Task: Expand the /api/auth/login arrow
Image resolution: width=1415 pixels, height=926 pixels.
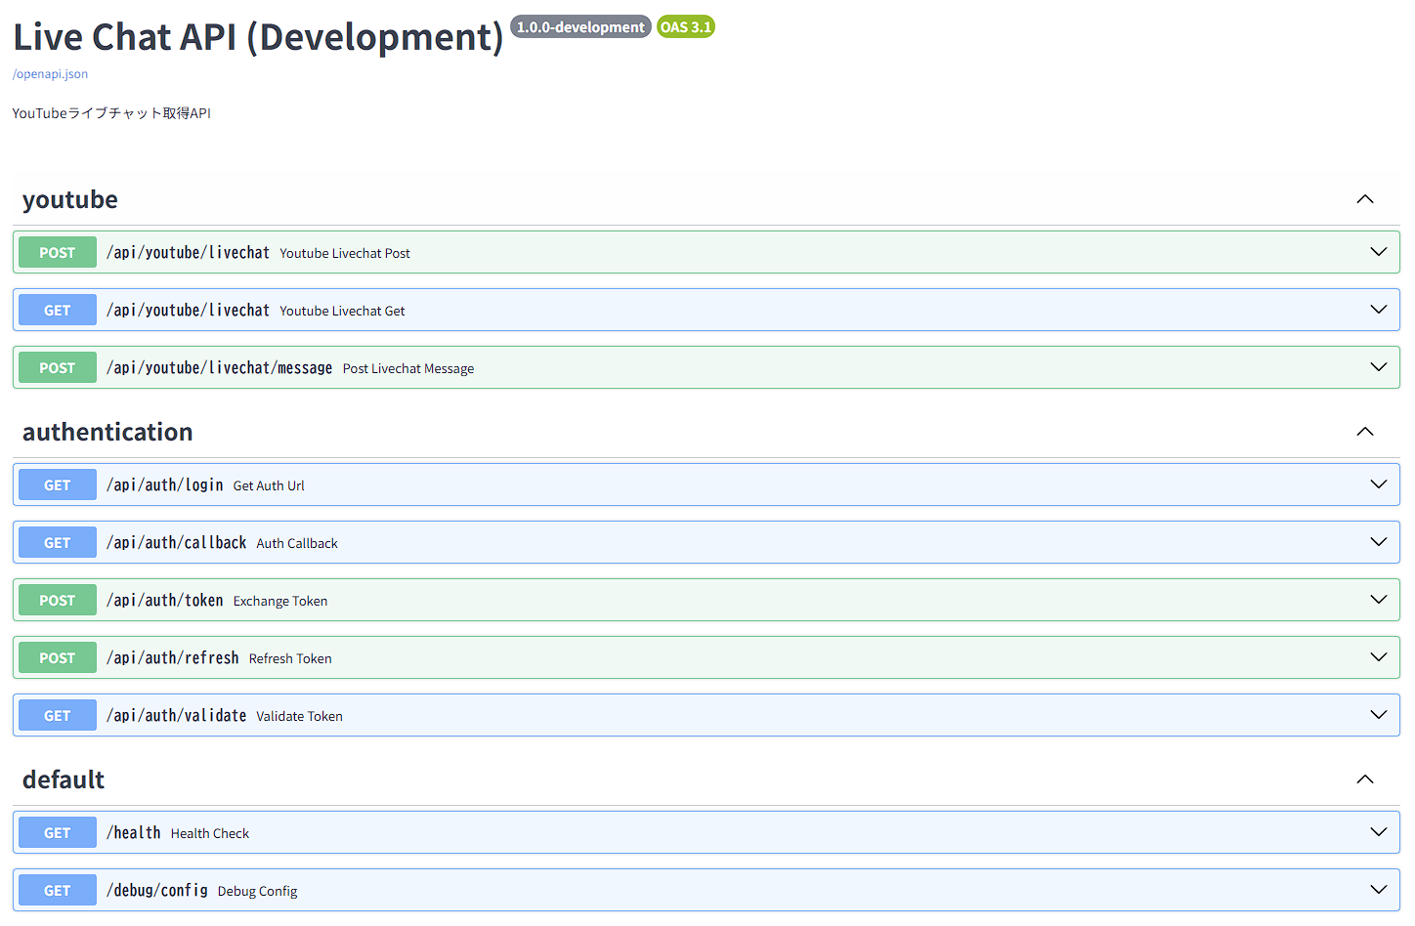Action: pos(1379,484)
